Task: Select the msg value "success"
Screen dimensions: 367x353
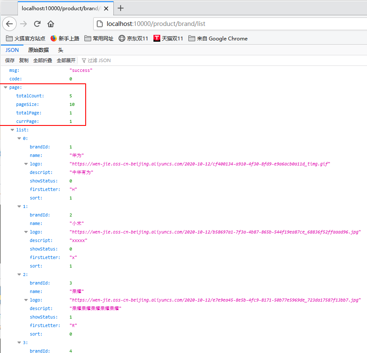Action: pyautogui.click(x=81, y=70)
